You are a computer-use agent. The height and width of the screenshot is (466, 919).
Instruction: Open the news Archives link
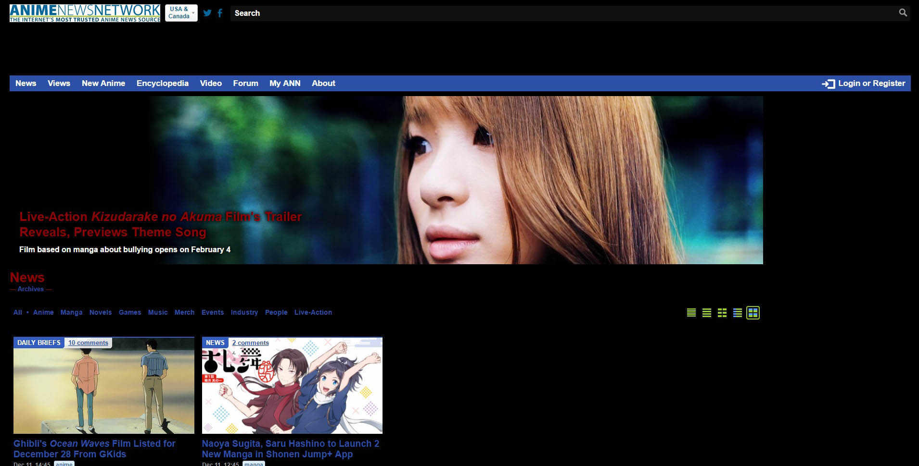coord(30,289)
